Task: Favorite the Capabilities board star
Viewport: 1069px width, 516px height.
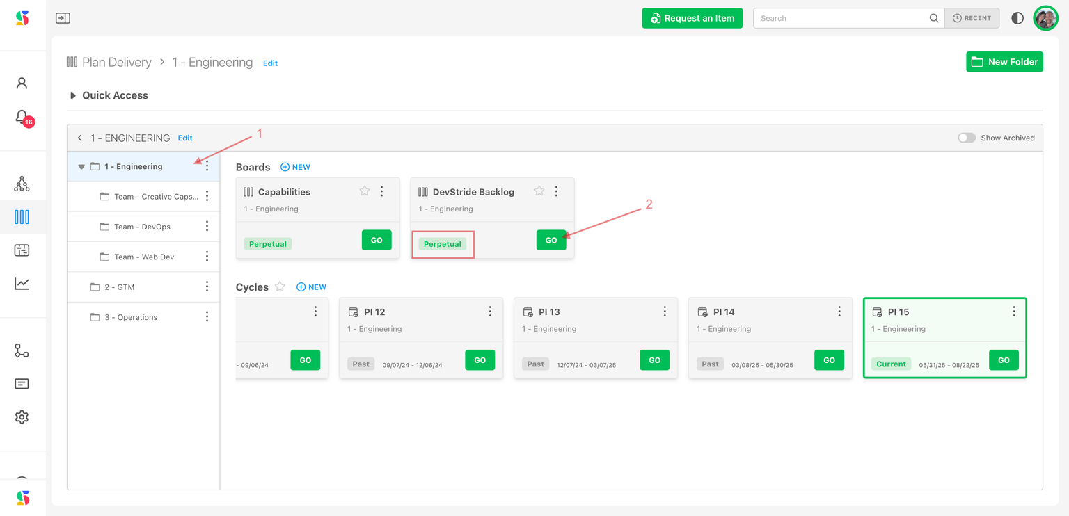Action: click(x=364, y=191)
